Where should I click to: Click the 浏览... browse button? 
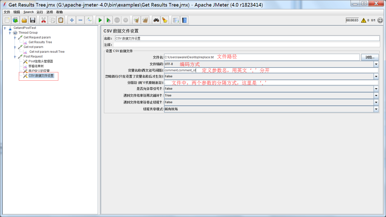coord(370,57)
